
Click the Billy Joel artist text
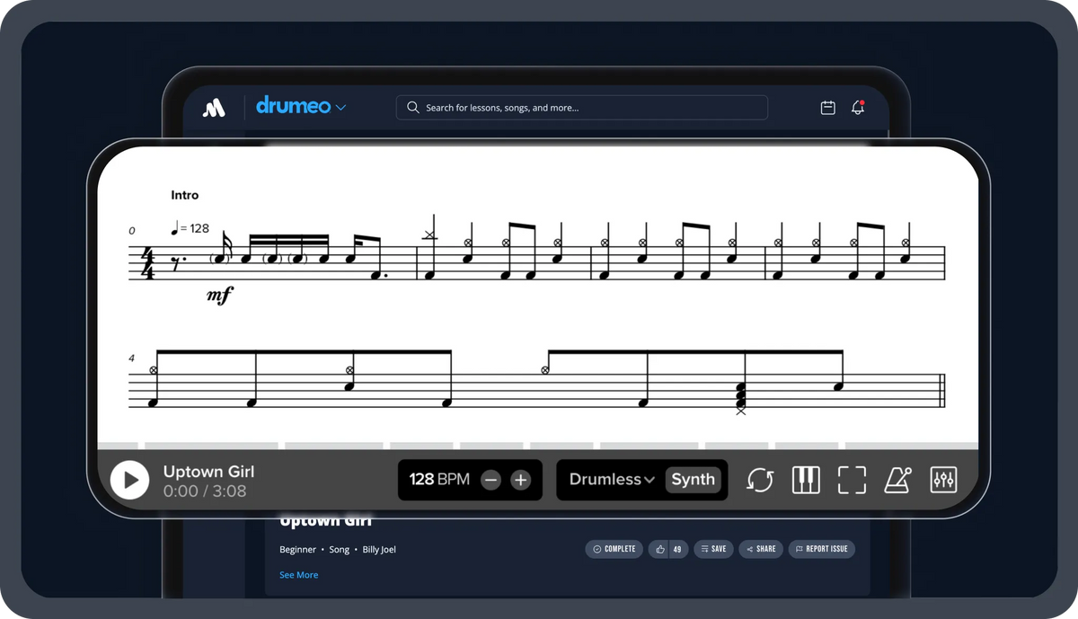(379, 549)
